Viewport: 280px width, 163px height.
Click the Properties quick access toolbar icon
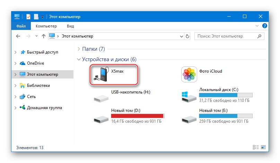28,17
